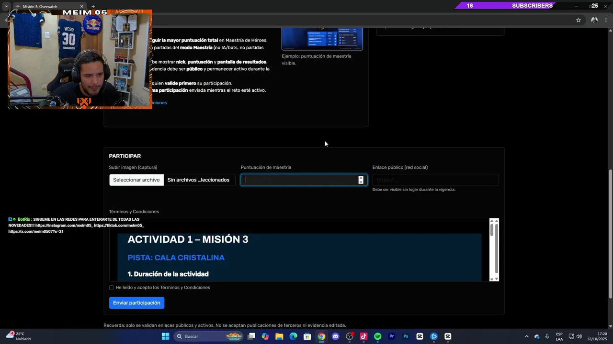Viewport: 613px width, 344px height.
Task: Open Microsoft Edge from the taskbar
Action: (x=293, y=336)
